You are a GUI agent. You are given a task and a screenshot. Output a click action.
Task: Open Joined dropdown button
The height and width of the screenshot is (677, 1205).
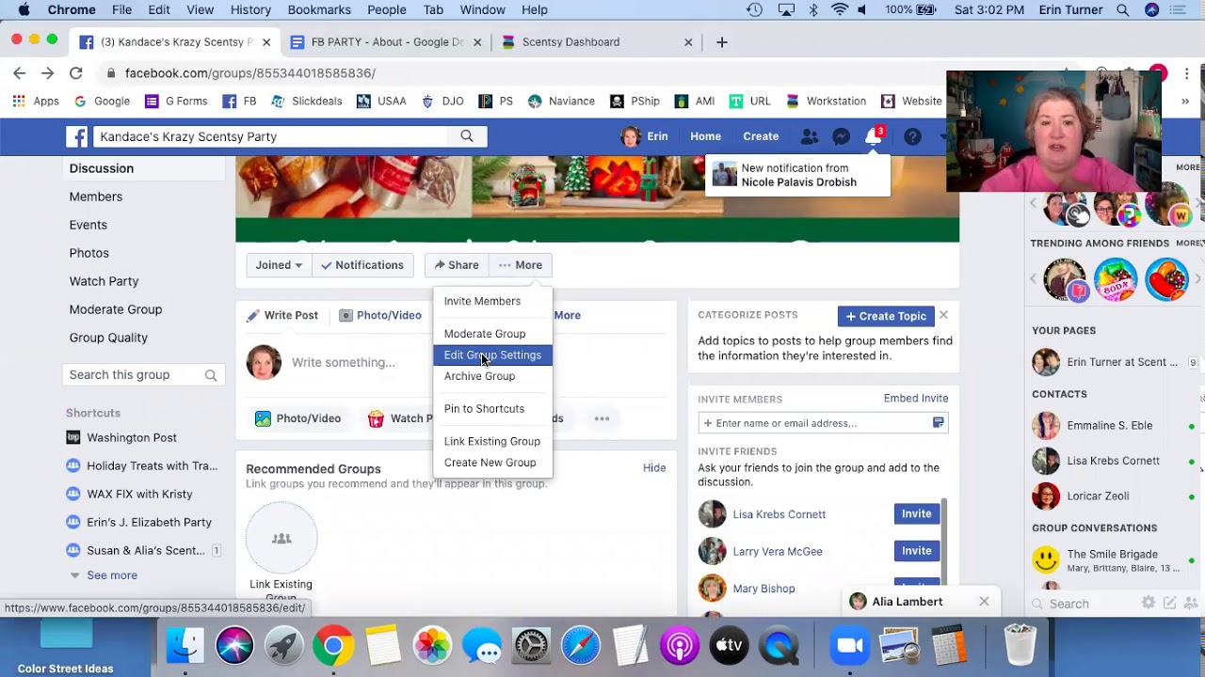click(279, 265)
